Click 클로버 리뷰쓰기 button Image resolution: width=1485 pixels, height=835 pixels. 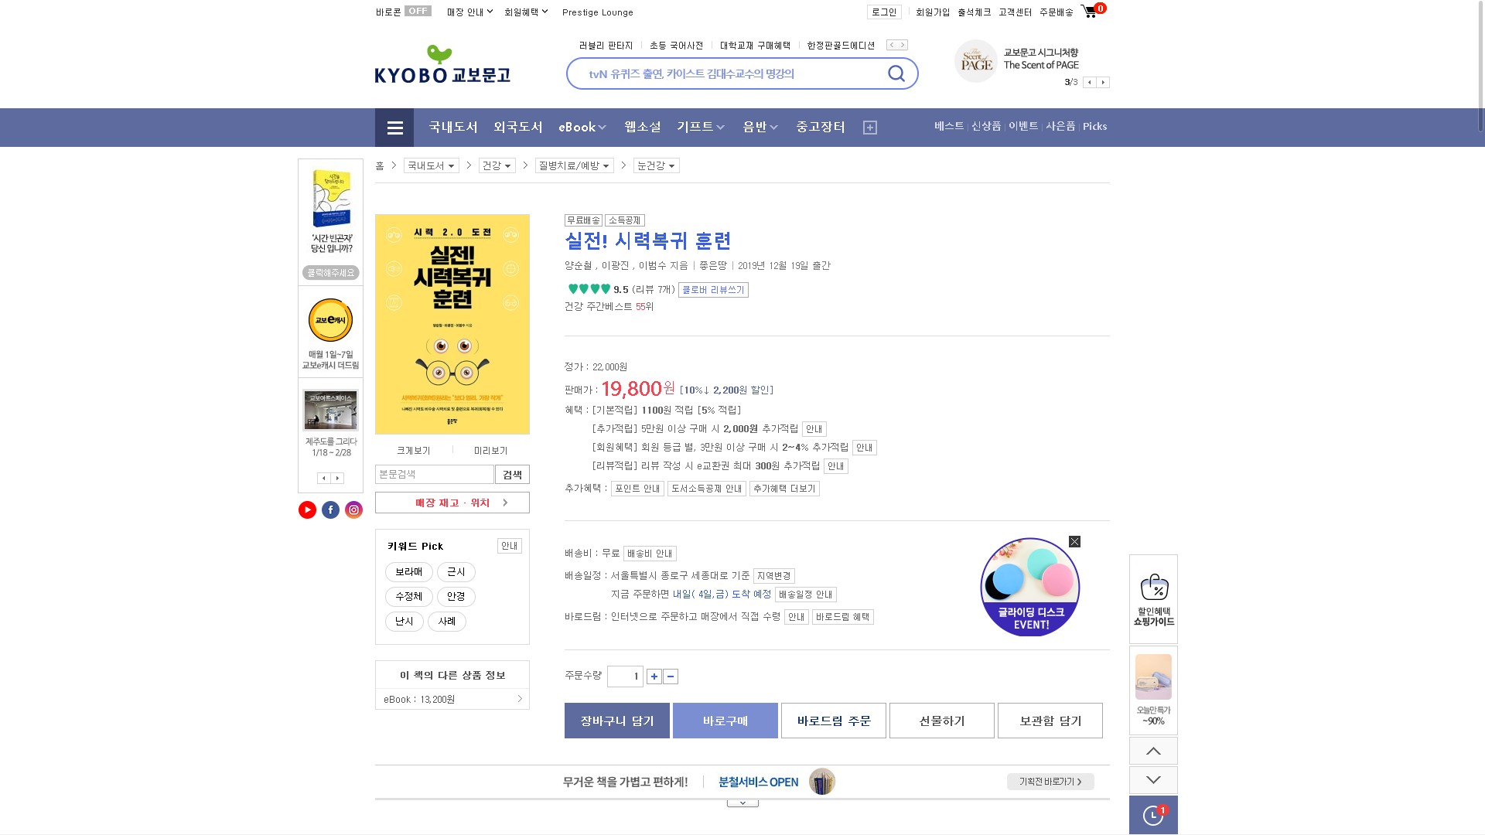coord(713,290)
